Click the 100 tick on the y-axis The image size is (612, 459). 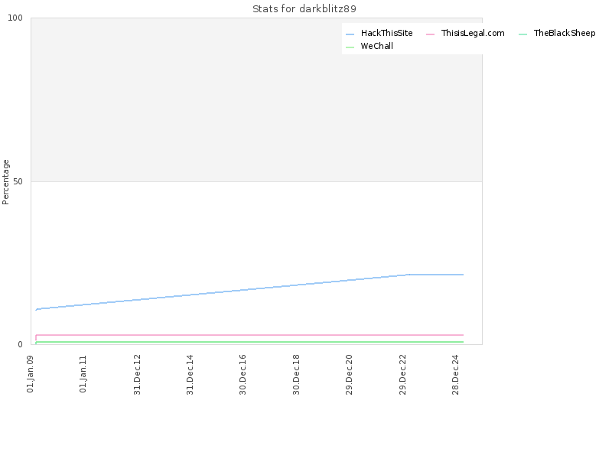coord(15,18)
